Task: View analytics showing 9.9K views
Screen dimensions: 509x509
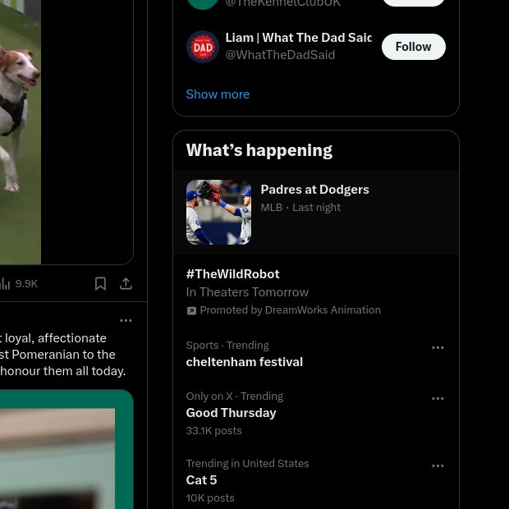Action: pos(19,284)
